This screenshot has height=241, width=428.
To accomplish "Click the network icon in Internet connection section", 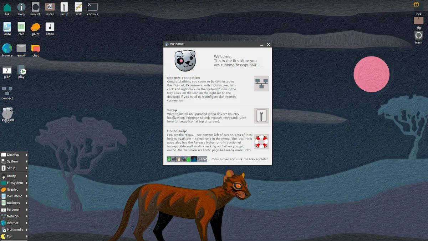I will coord(261,84).
